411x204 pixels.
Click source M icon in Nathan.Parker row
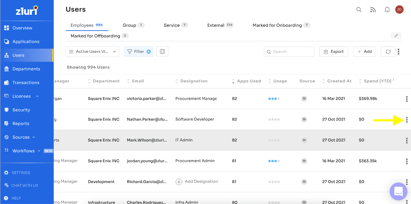coord(304,119)
